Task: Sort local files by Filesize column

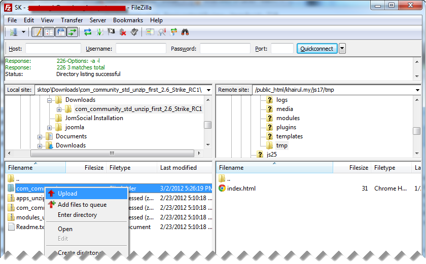Action: click(x=86, y=168)
